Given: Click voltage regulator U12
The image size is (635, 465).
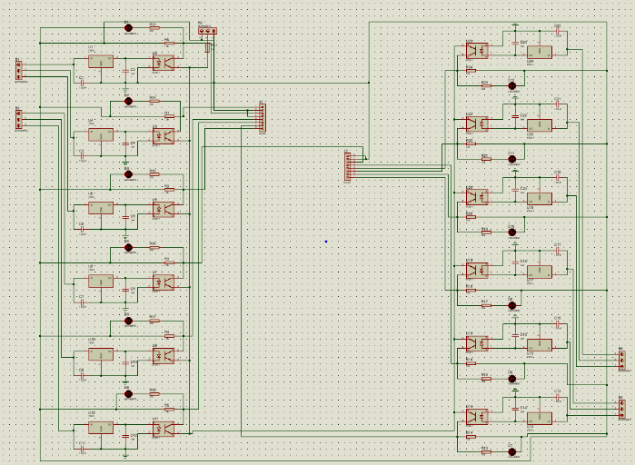Looking at the screenshot, I should click(x=101, y=428).
